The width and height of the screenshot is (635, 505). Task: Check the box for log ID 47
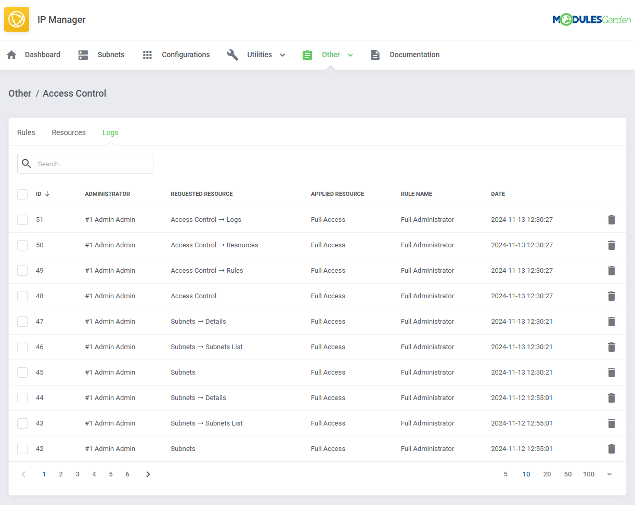point(22,322)
